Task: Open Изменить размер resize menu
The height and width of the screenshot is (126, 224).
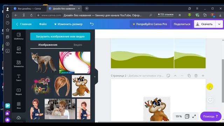Action: [x=68, y=24]
